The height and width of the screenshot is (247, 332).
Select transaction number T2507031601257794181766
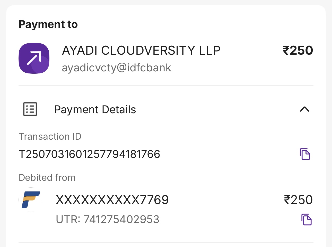pyautogui.click(x=90, y=154)
